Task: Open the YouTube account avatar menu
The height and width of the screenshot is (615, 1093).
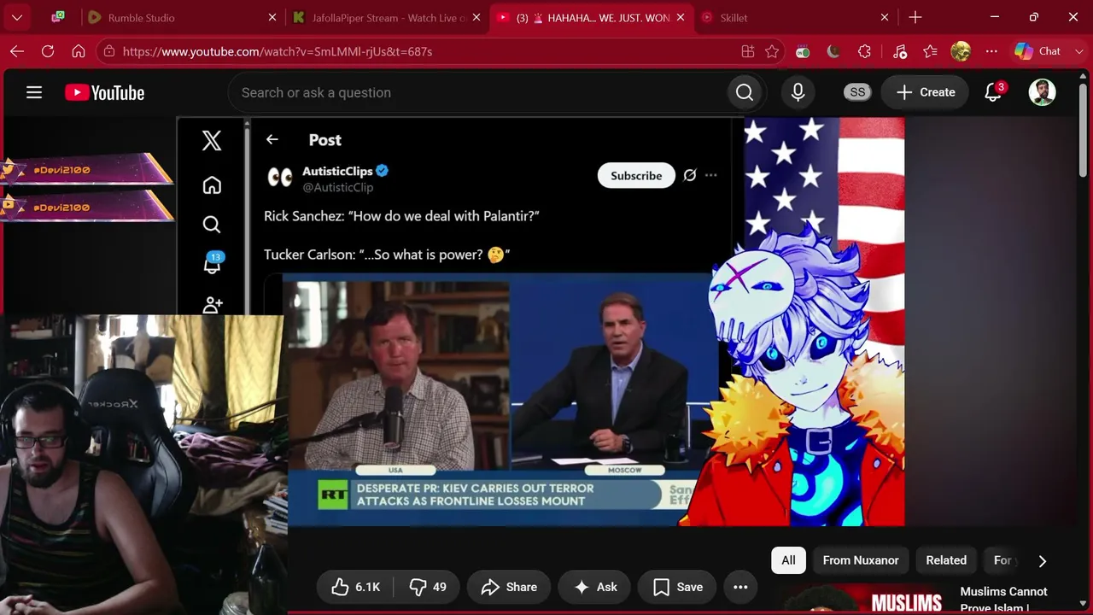Action: (1042, 92)
